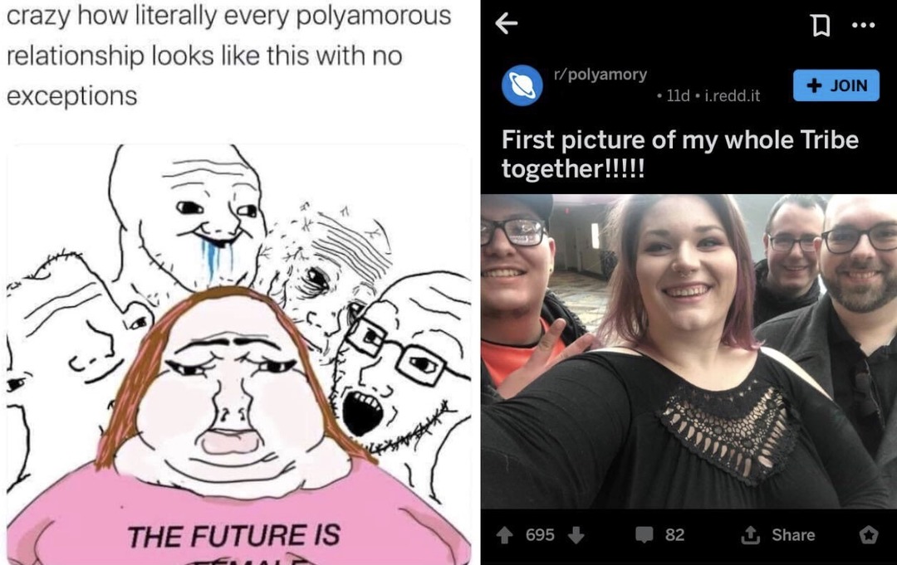Open the r/polyamory subreddit link

600,75
